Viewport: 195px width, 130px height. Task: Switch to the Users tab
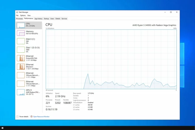pos(52,19)
